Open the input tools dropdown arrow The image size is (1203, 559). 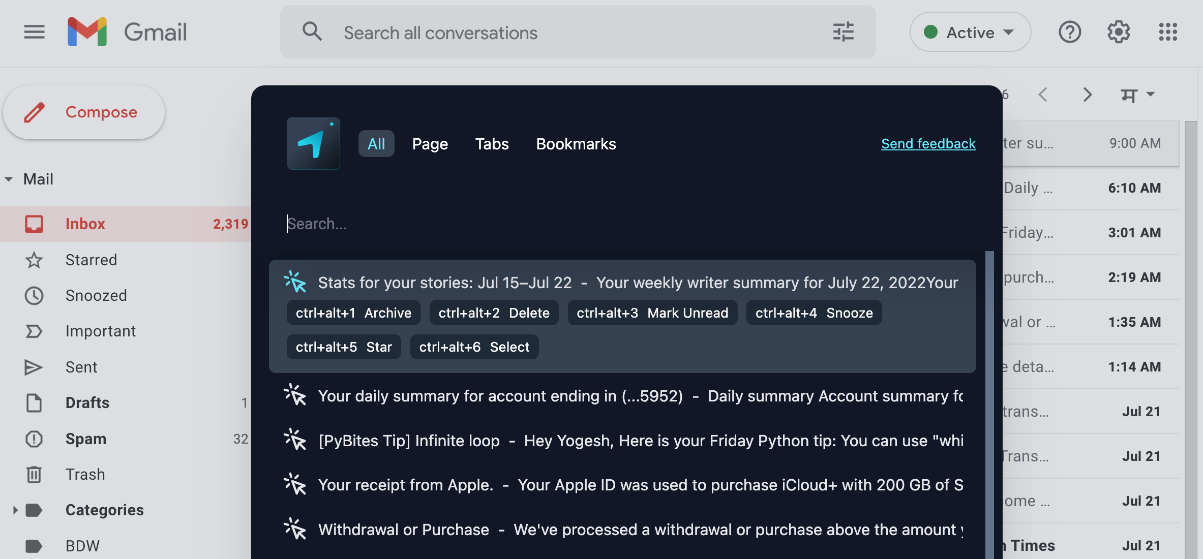pos(1151,95)
